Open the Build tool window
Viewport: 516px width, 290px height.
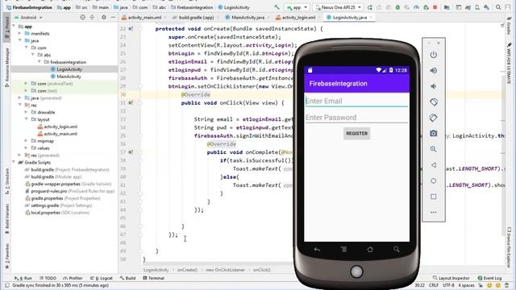point(127,278)
